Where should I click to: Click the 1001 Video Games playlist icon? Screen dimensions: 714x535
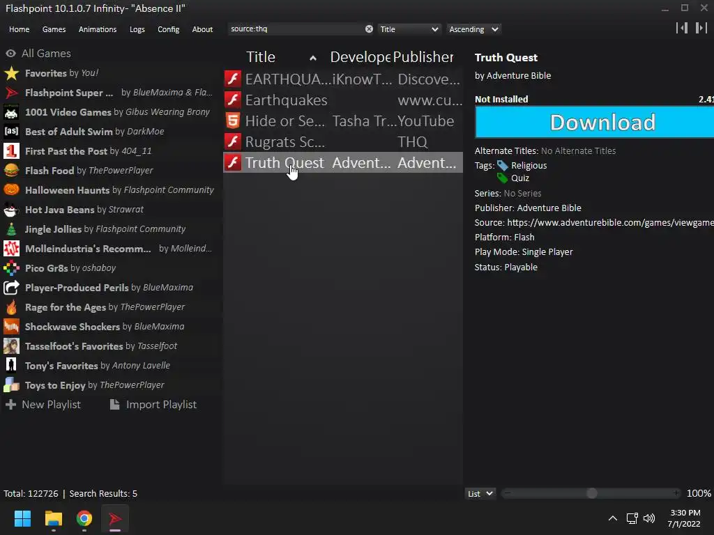pos(11,112)
